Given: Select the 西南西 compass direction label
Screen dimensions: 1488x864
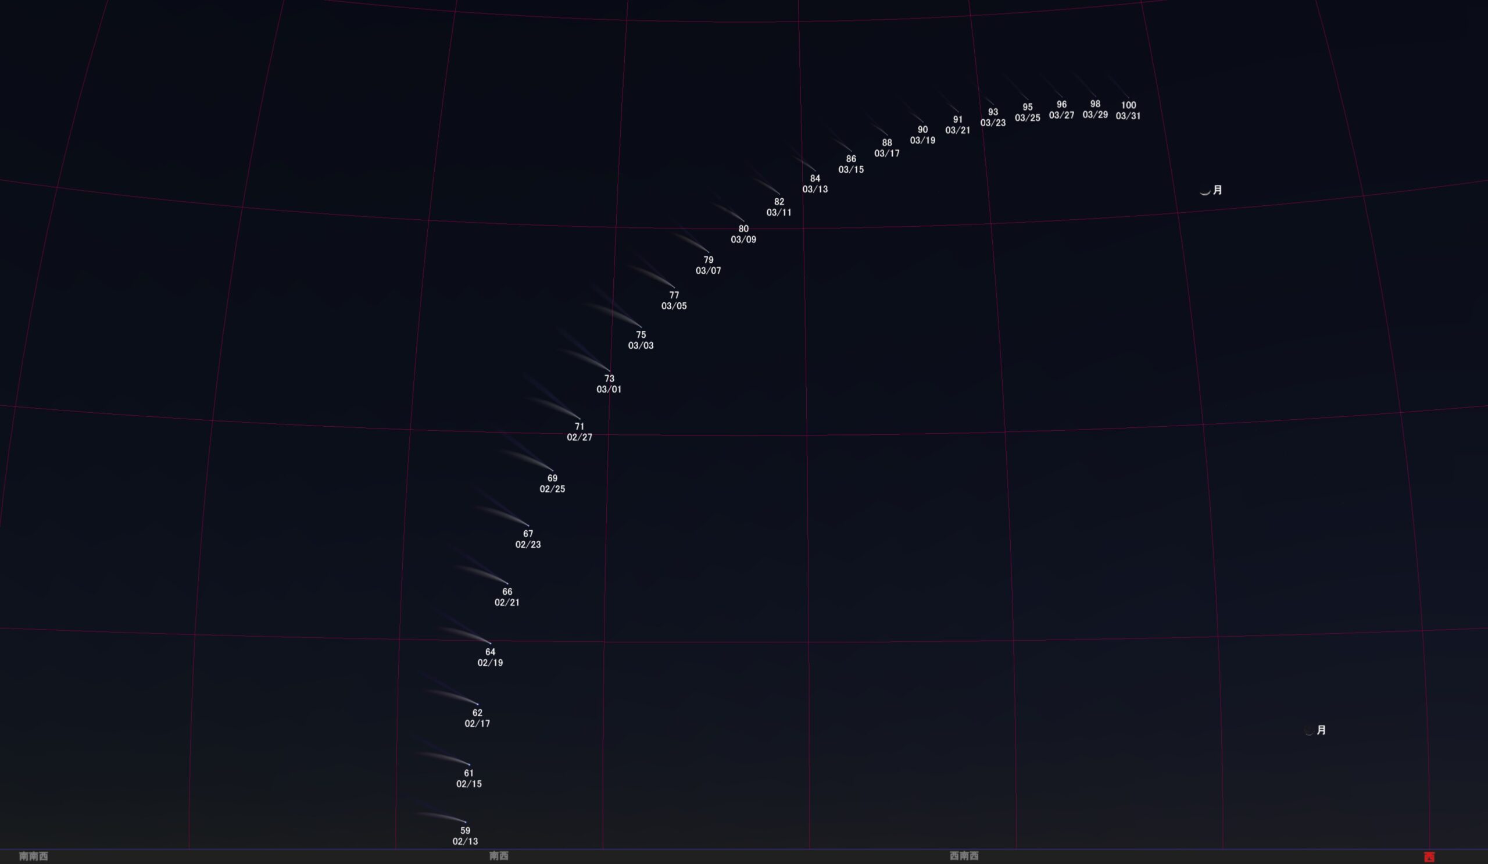Looking at the screenshot, I should coord(964,856).
